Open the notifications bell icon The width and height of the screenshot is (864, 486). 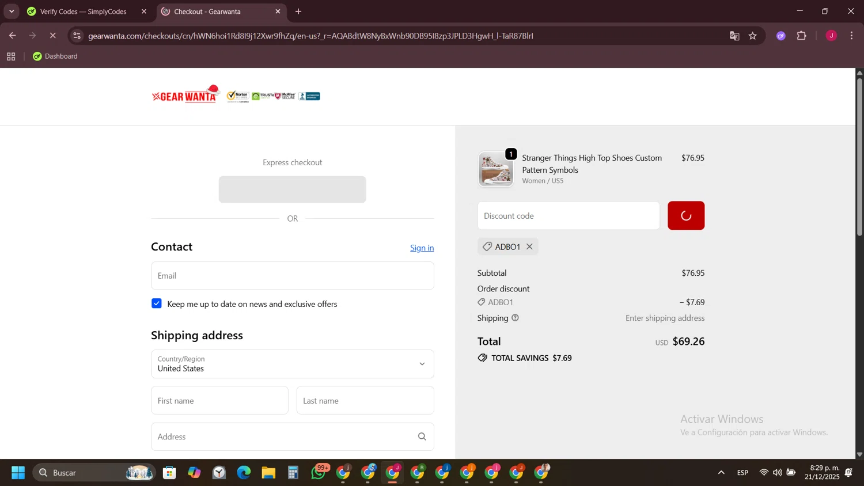pyautogui.click(x=848, y=473)
